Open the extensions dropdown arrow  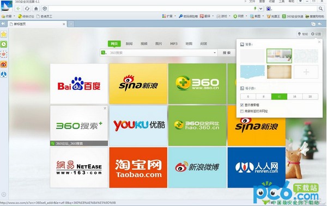[x=175, y=16]
